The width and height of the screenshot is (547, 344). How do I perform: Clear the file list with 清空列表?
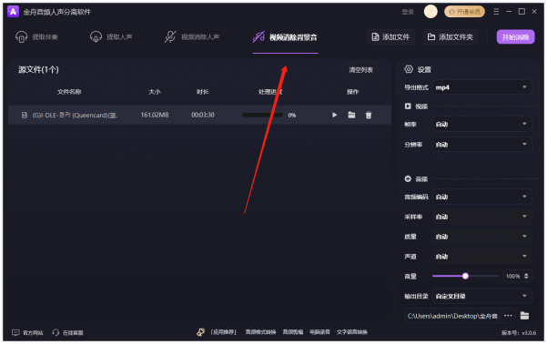point(360,70)
